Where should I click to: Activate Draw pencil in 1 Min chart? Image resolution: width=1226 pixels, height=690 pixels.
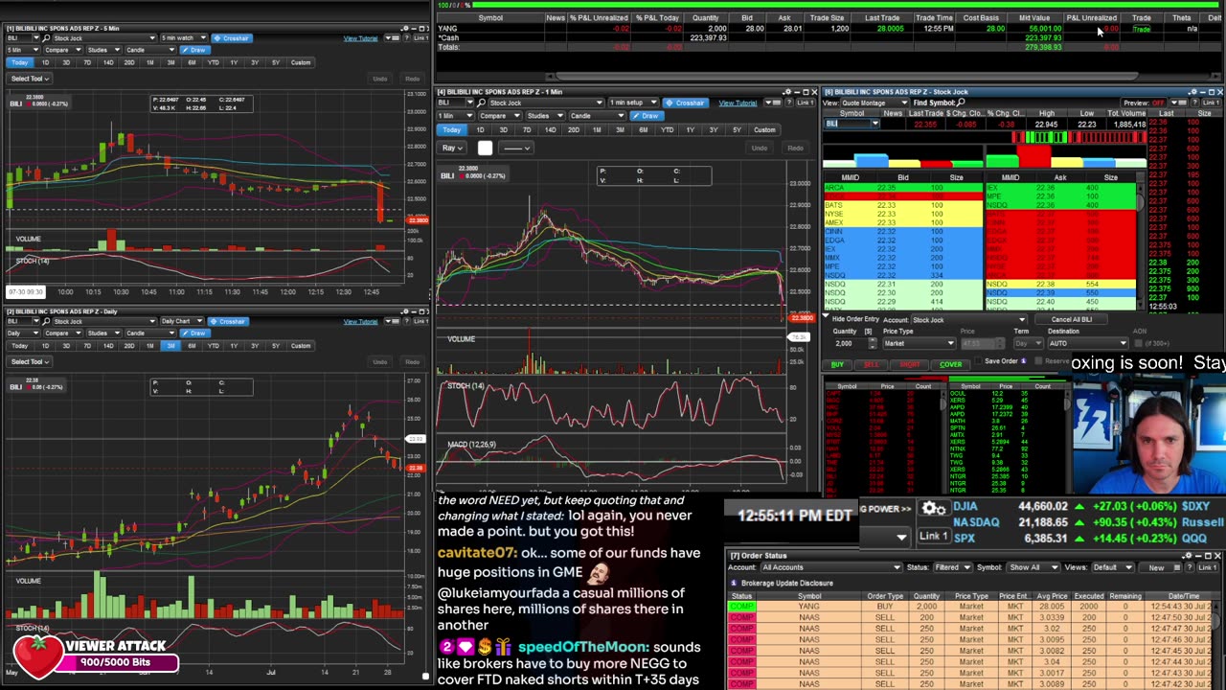point(647,116)
